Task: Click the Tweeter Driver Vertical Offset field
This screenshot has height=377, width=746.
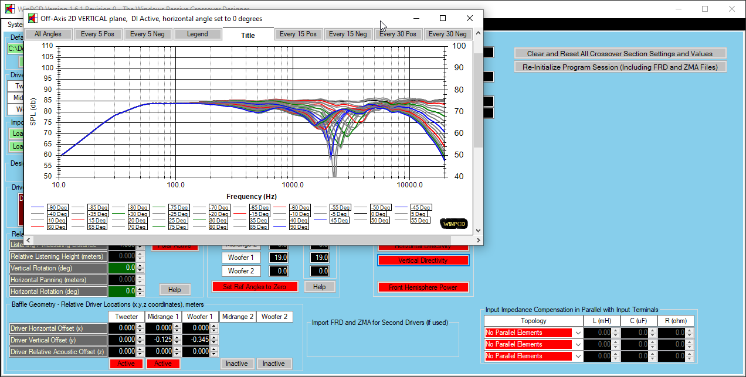Action: [123, 340]
